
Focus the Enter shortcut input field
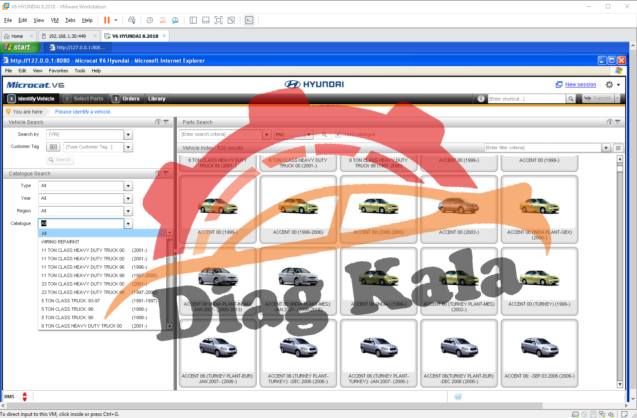(x=527, y=99)
